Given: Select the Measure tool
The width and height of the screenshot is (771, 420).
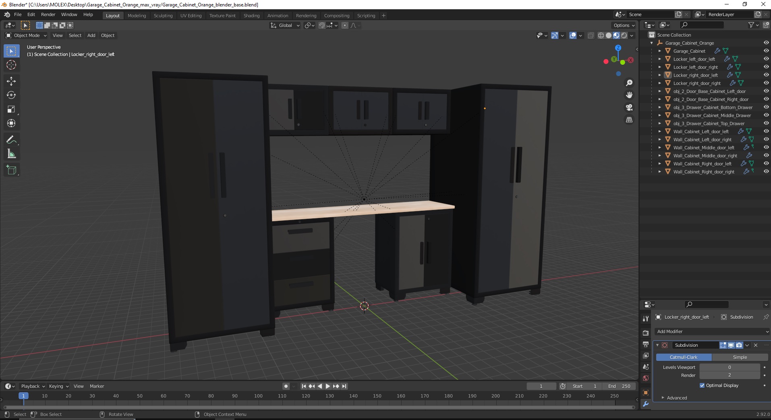Looking at the screenshot, I should coord(11,154).
